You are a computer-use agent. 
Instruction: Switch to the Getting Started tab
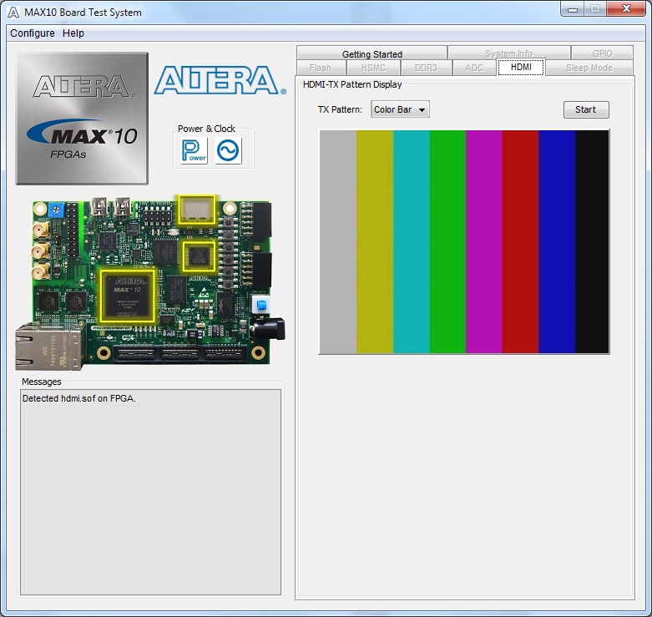(x=371, y=53)
